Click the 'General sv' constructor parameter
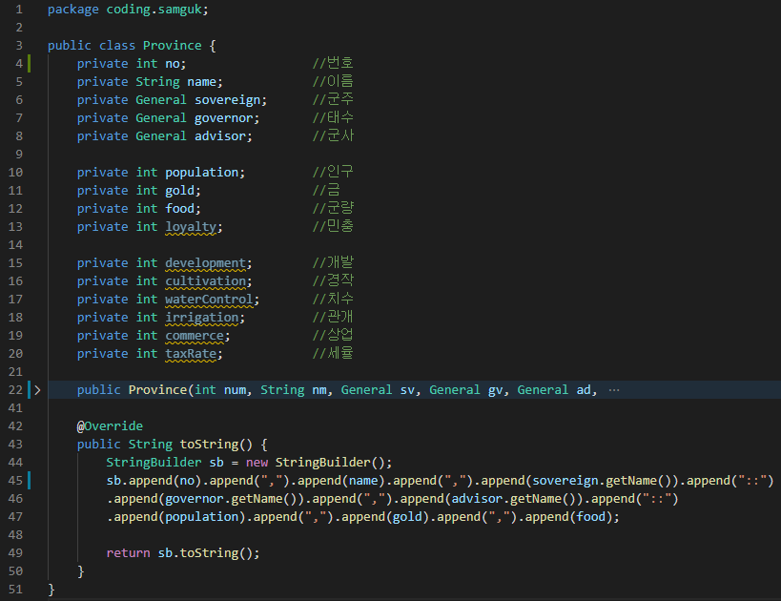 point(378,390)
